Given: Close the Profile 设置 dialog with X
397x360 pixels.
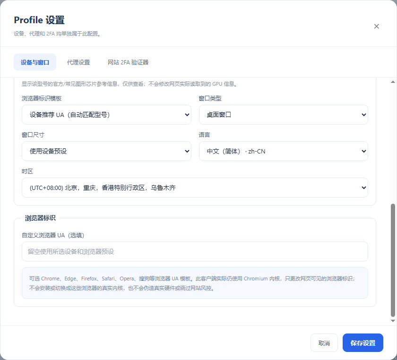Looking at the screenshot, I should pos(377,27).
